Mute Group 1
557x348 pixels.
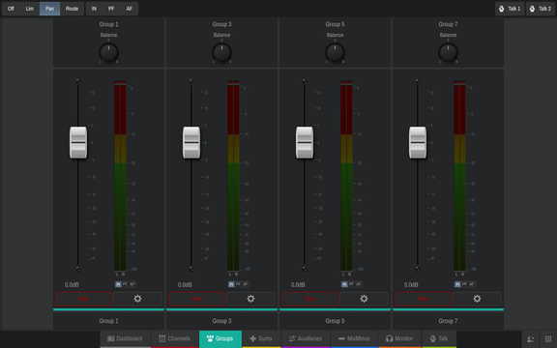click(x=84, y=299)
